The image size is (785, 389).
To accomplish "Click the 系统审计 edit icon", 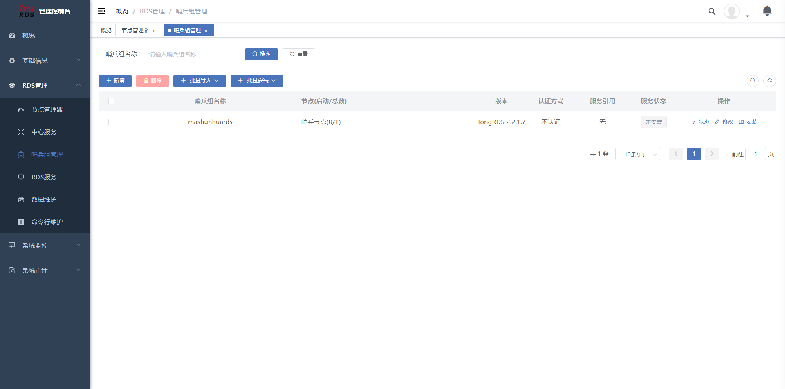I will pos(12,270).
